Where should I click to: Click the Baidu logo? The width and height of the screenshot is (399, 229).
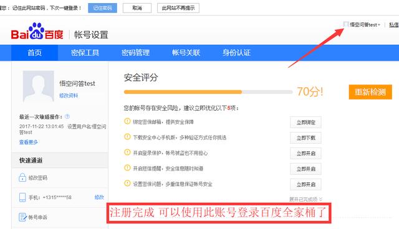[x=37, y=32]
